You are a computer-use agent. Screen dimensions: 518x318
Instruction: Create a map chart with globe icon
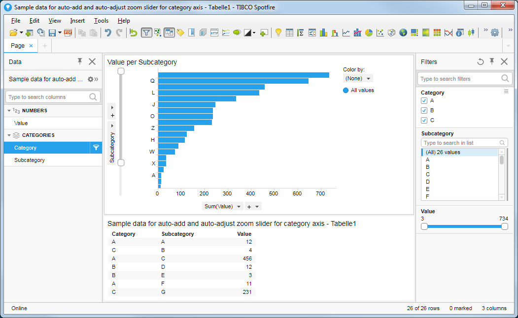pyautogui.click(x=403, y=33)
